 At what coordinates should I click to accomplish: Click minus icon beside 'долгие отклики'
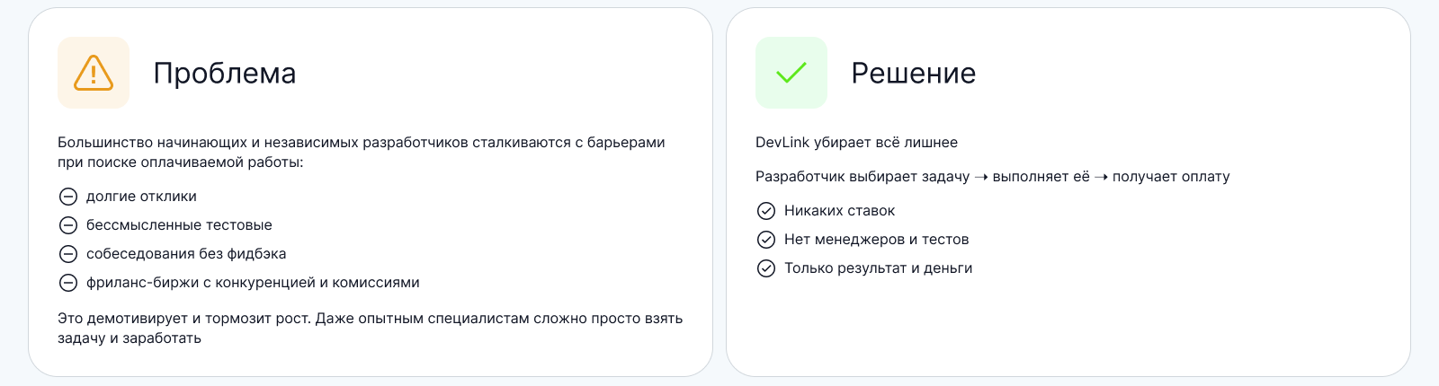68,197
